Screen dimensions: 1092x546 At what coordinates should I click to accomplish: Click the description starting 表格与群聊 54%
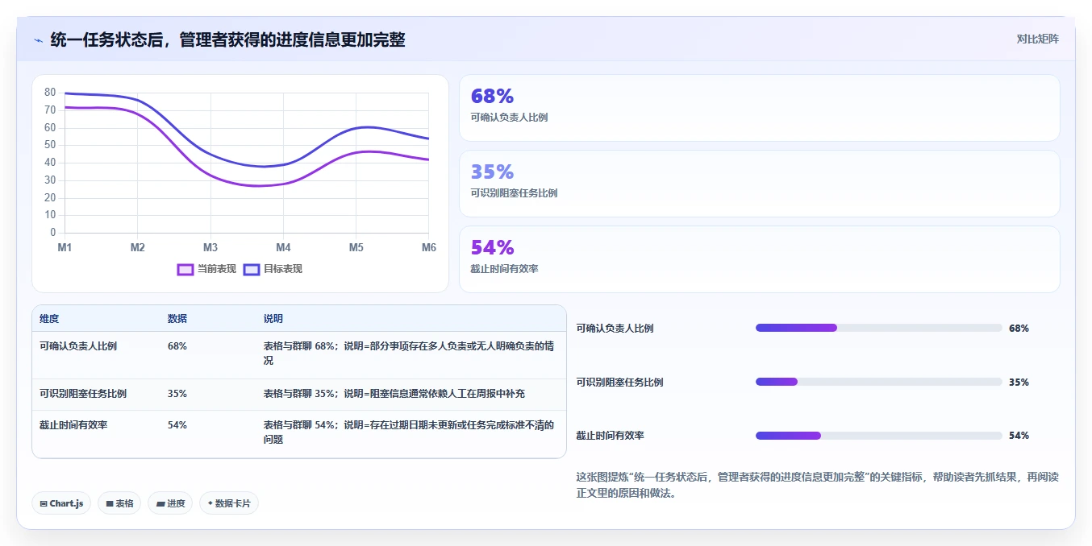pyautogui.click(x=409, y=432)
